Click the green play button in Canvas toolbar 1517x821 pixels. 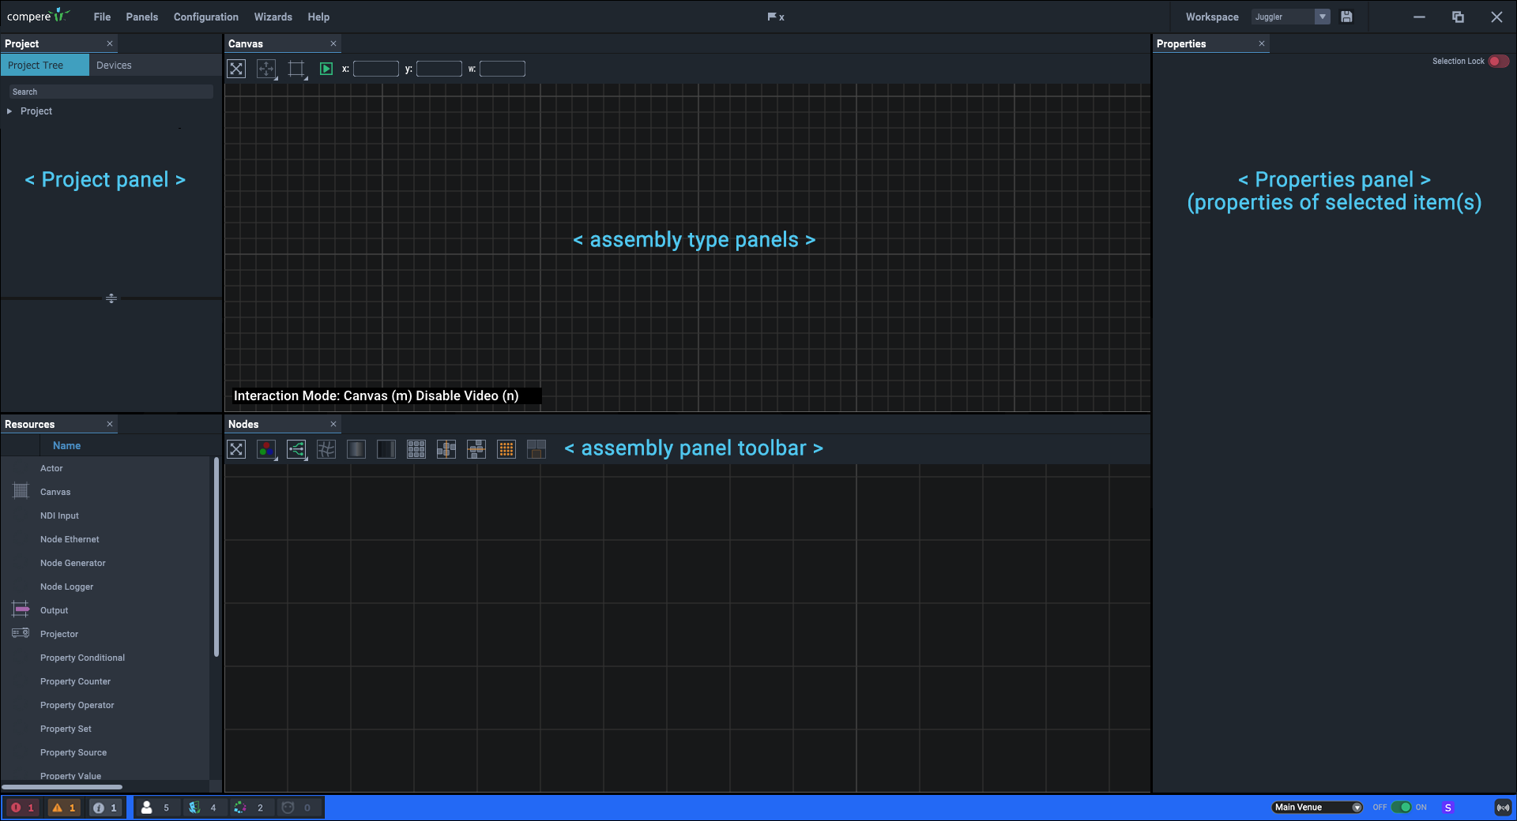[x=326, y=69]
